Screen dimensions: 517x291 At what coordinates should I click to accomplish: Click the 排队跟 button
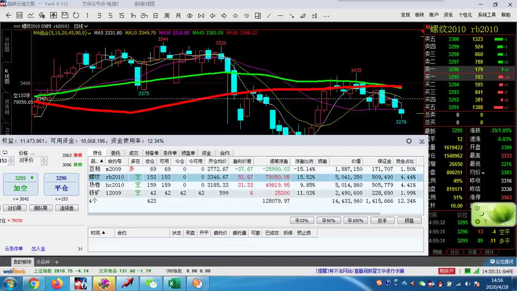(41, 208)
